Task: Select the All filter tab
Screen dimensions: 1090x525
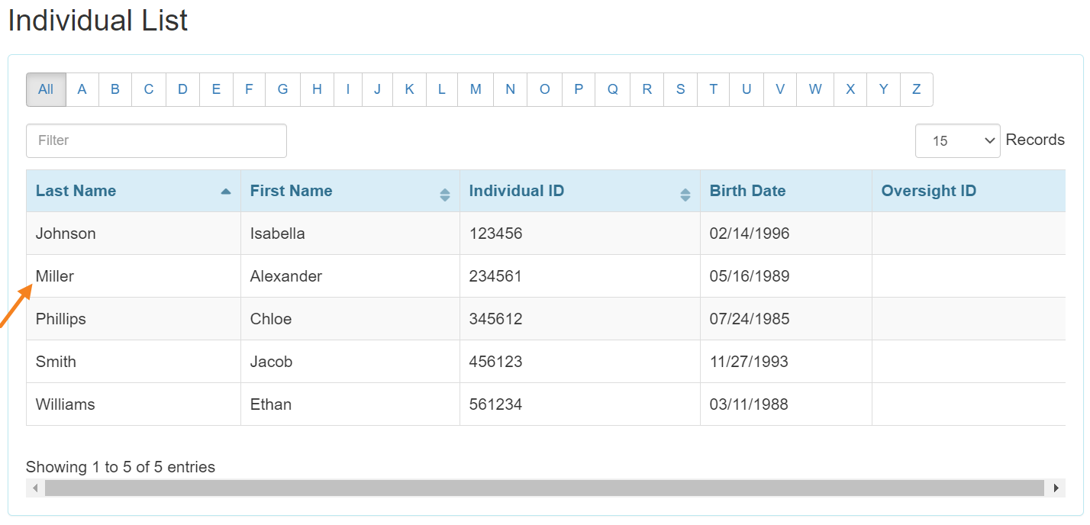Action: [x=45, y=89]
